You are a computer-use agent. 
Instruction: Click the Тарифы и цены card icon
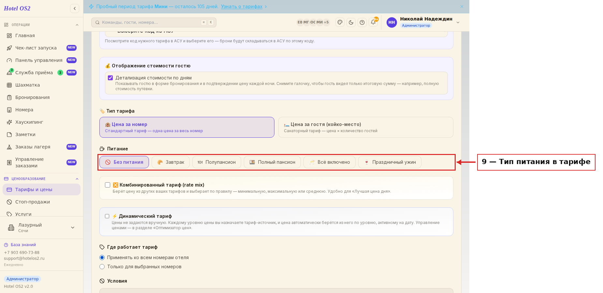tap(9, 189)
